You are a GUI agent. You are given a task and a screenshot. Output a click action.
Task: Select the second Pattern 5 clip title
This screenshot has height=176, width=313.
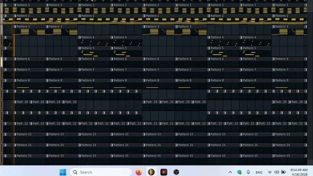coord(120,48)
